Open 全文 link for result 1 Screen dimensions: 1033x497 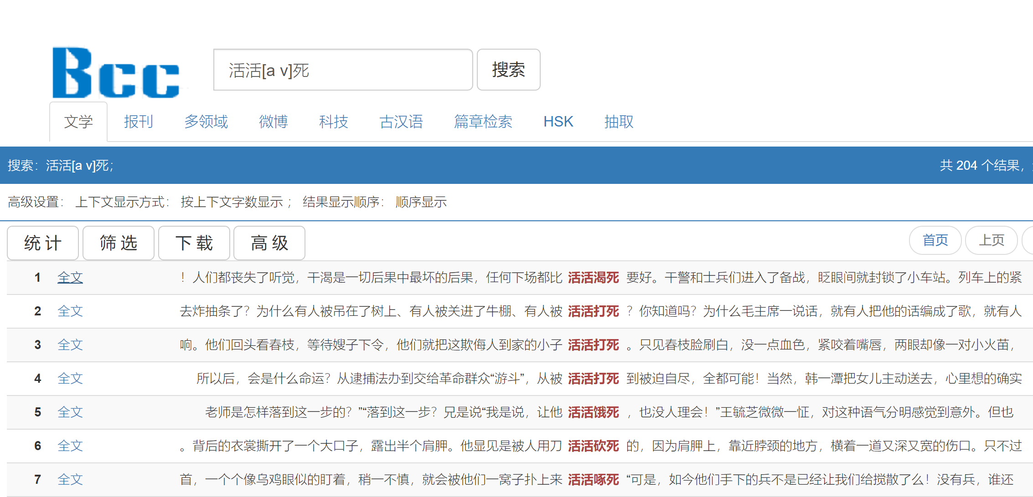coord(70,277)
